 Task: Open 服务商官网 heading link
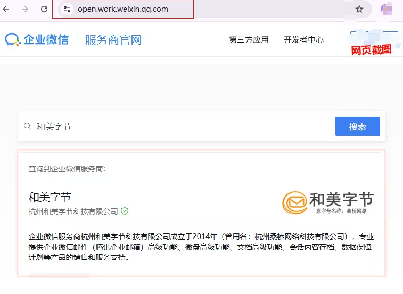pyautogui.click(x=113, y=40)
